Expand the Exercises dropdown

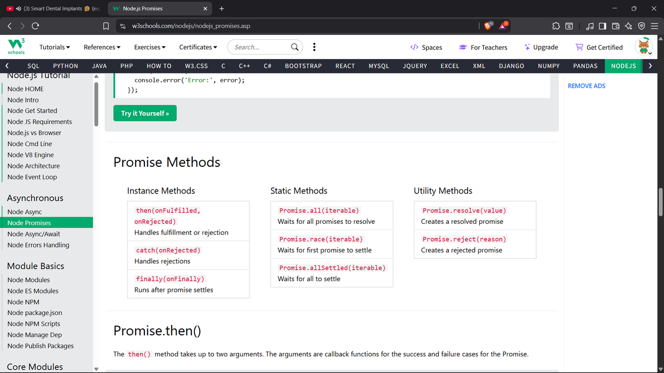[150, 47]
